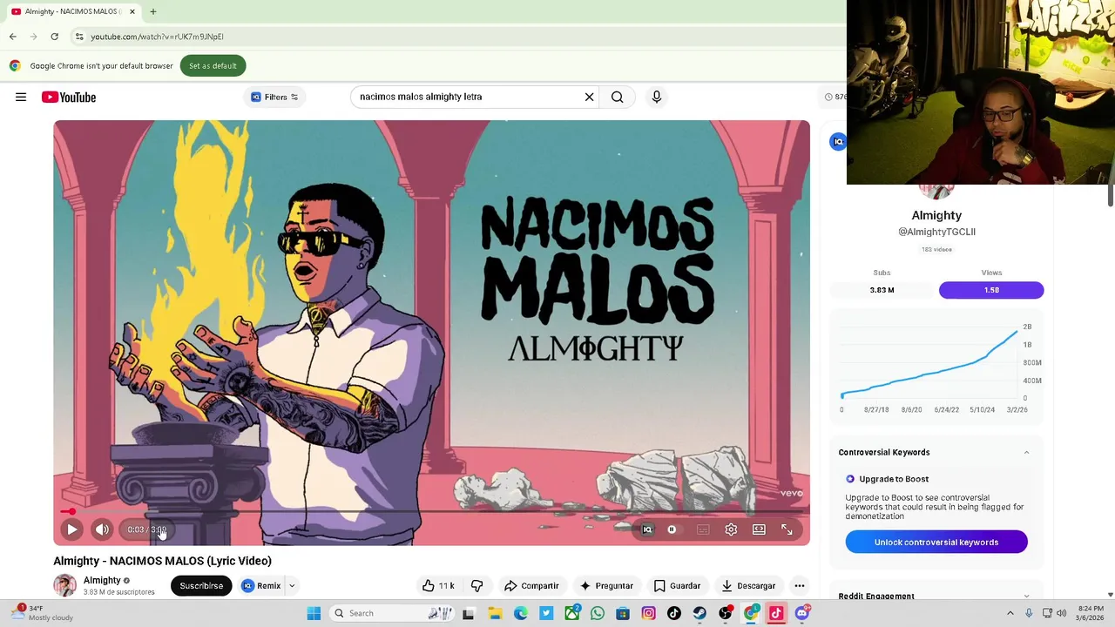Open the weather widget showing 34°F
This screenshot has height=627, width=1115.
(x=44, y=613)
